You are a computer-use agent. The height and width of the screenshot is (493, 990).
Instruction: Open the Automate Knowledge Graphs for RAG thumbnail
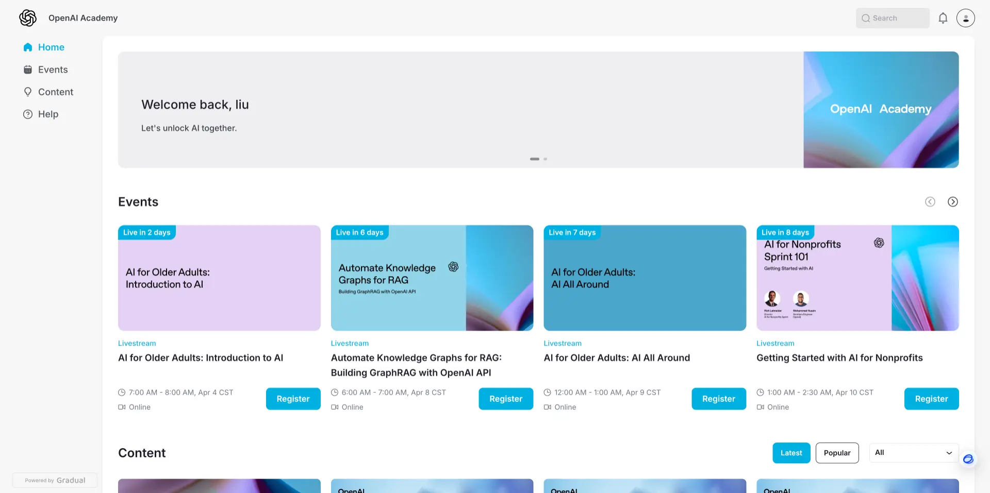coord(432,278)
